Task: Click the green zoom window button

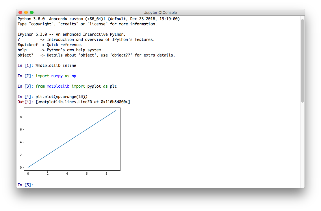Action: point(32,12)
